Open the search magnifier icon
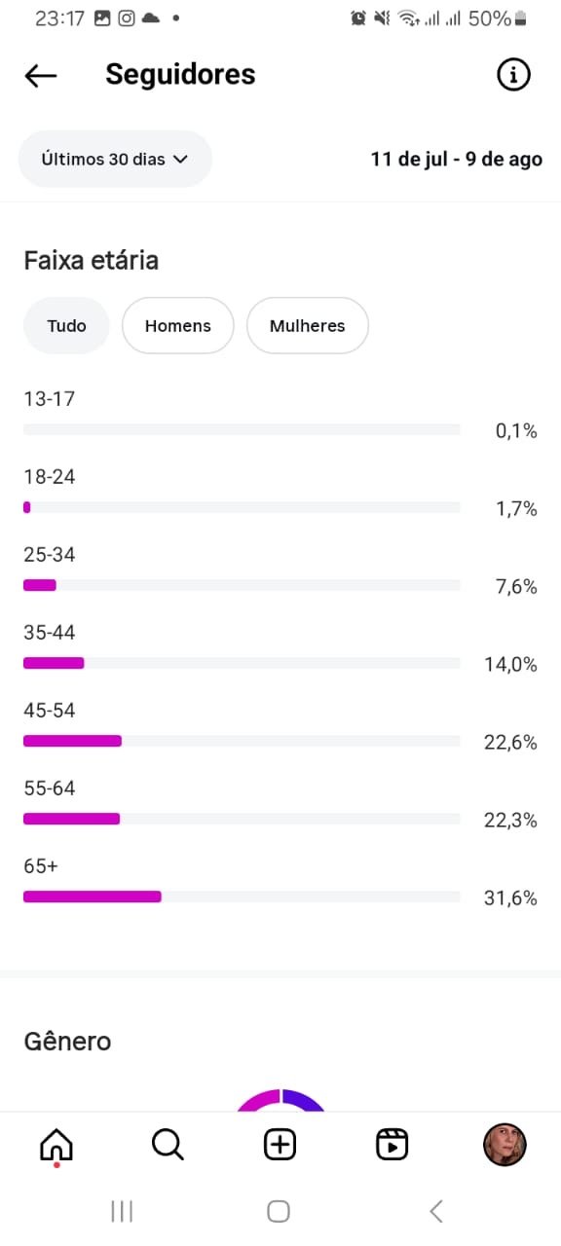 [168, 1145]
